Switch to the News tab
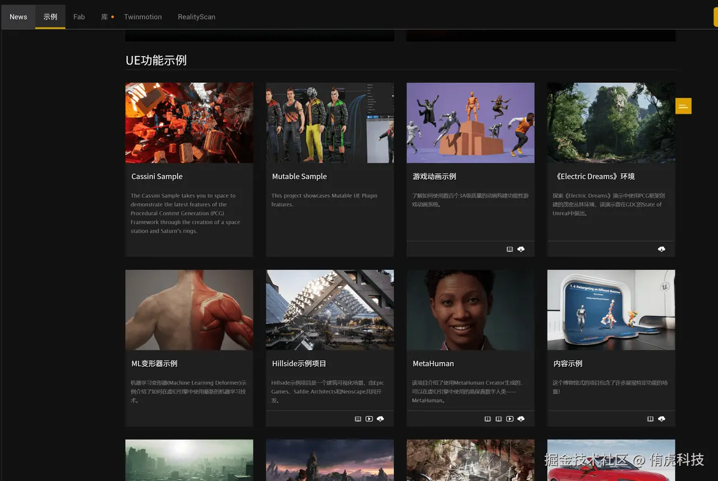This screenshot has height=481, width=718. point(19,17)
